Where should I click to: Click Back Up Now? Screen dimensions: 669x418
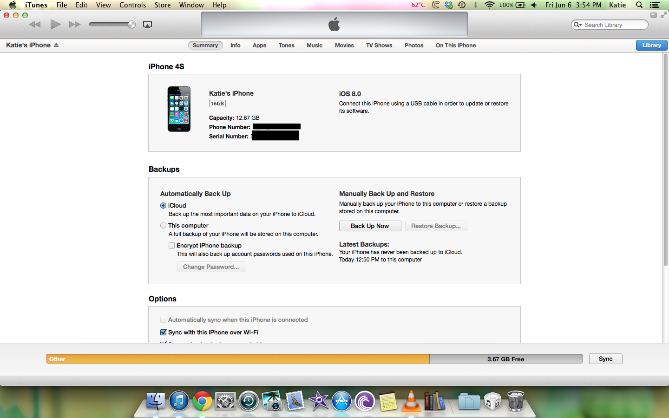pyautogui.click(x=370, y=226)
